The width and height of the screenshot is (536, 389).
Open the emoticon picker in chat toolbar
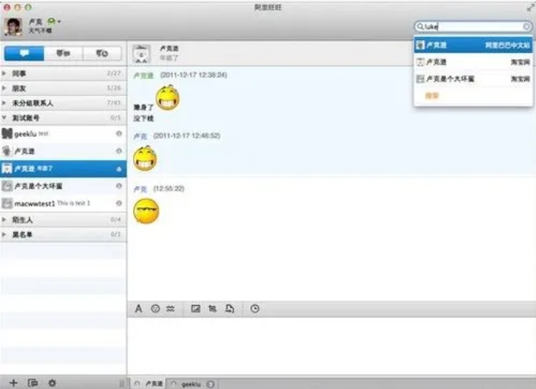155,309
